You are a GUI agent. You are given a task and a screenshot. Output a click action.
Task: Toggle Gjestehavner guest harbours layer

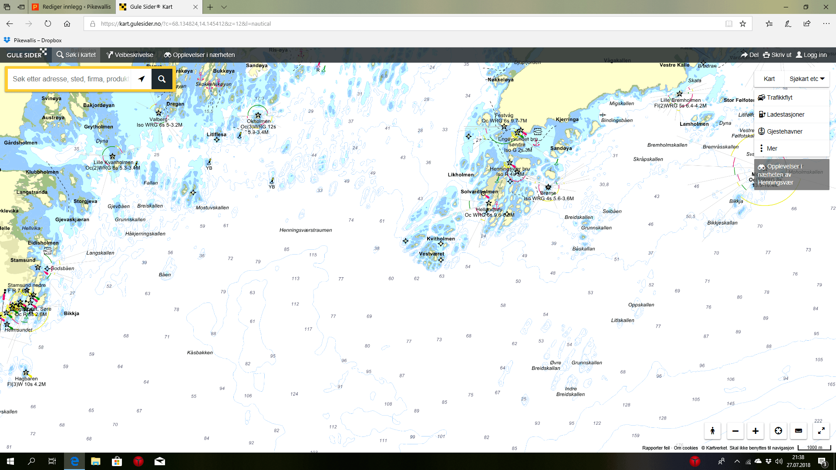click(x=784, y=131)
